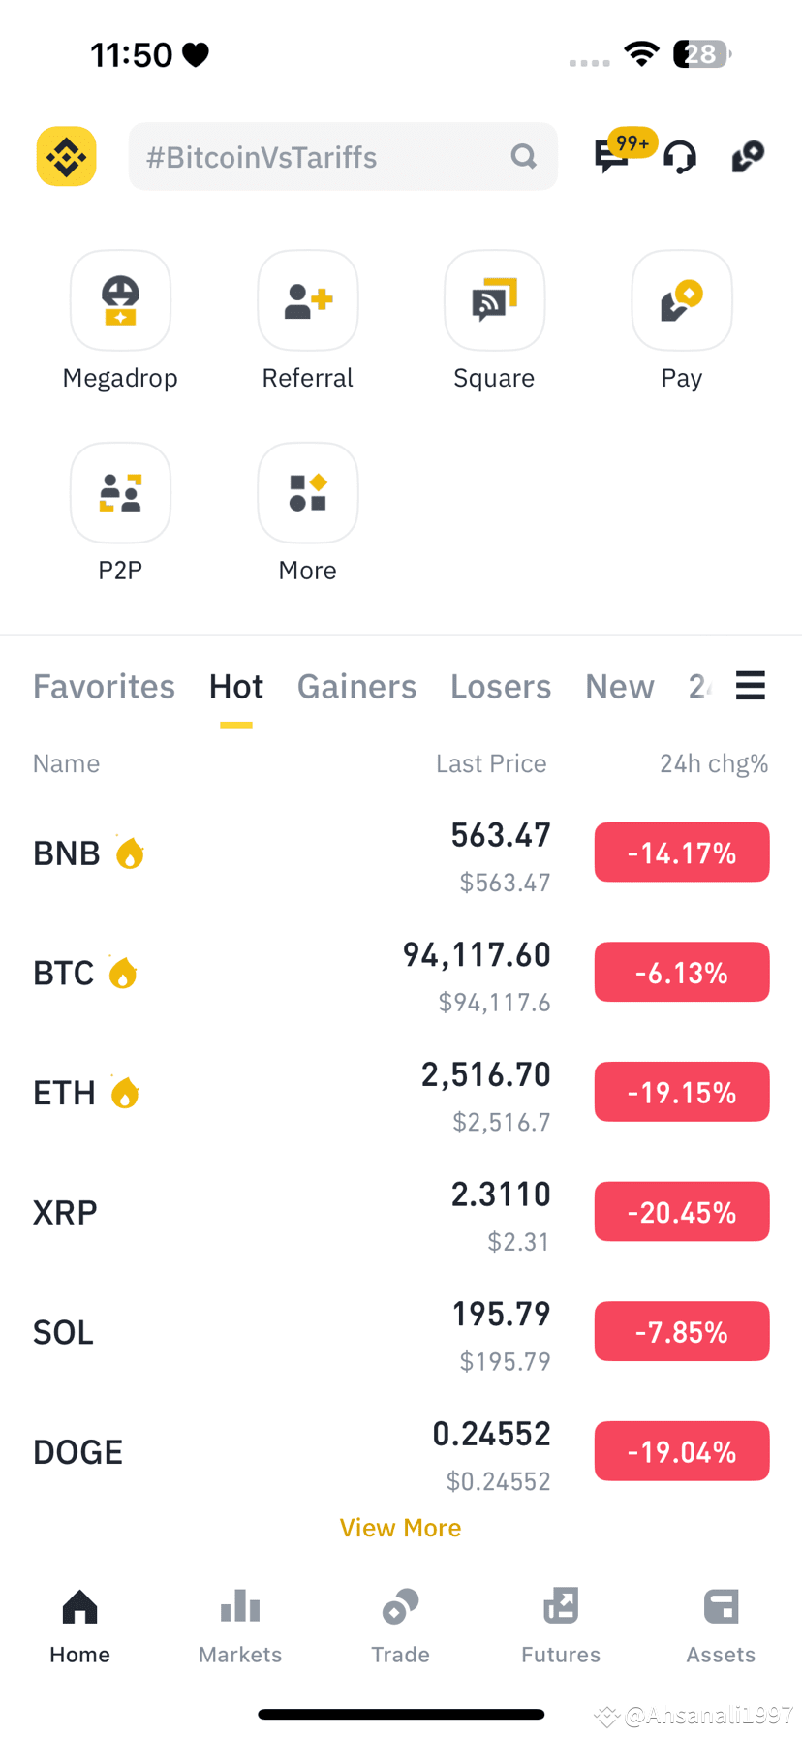Toggle BNB -14.17% change badge
This screenshot has height=1737, width=802.
(682, 853)
